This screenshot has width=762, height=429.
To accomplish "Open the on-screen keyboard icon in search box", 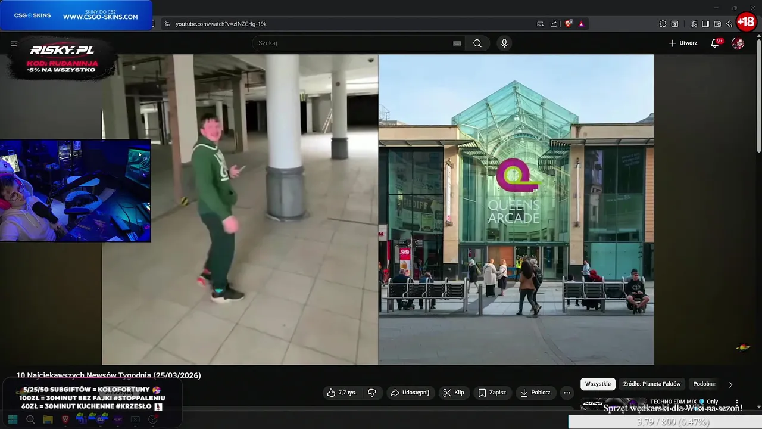I will tap(457, 43).
